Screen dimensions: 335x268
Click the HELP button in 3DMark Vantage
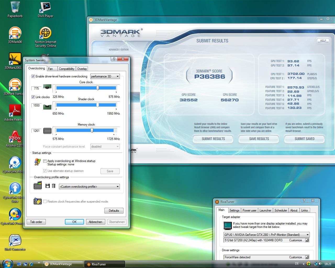coord(323,41)
